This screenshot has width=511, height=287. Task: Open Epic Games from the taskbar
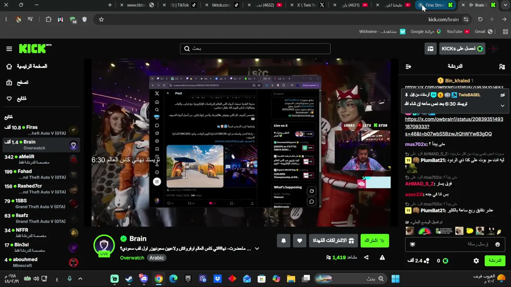(x=188, y=279)
